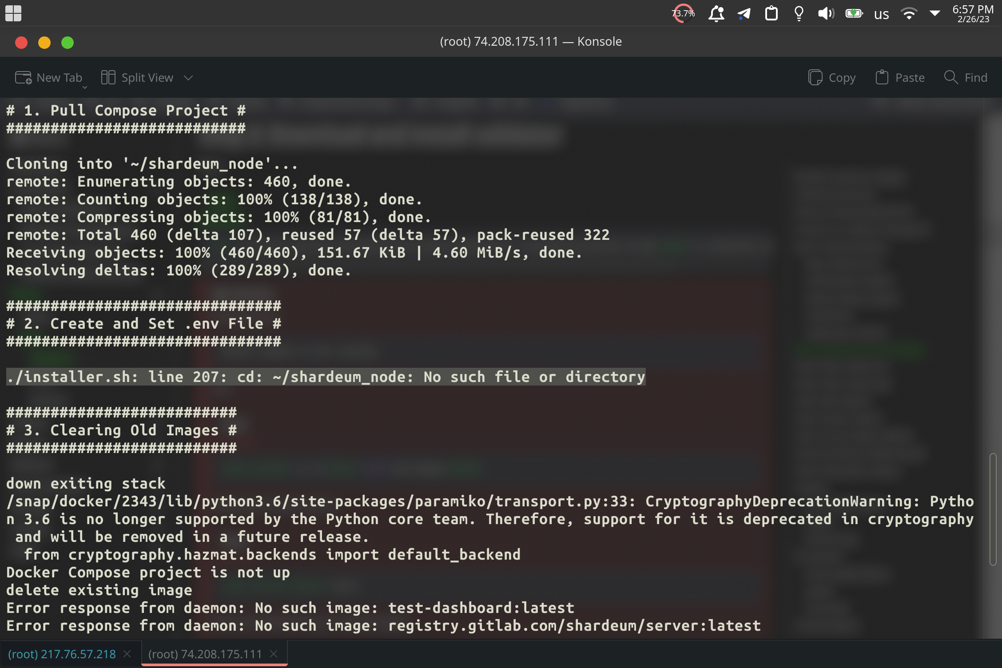Open the New Tab options arrow
Screen dimensions: 1002x668
[84, 87]
